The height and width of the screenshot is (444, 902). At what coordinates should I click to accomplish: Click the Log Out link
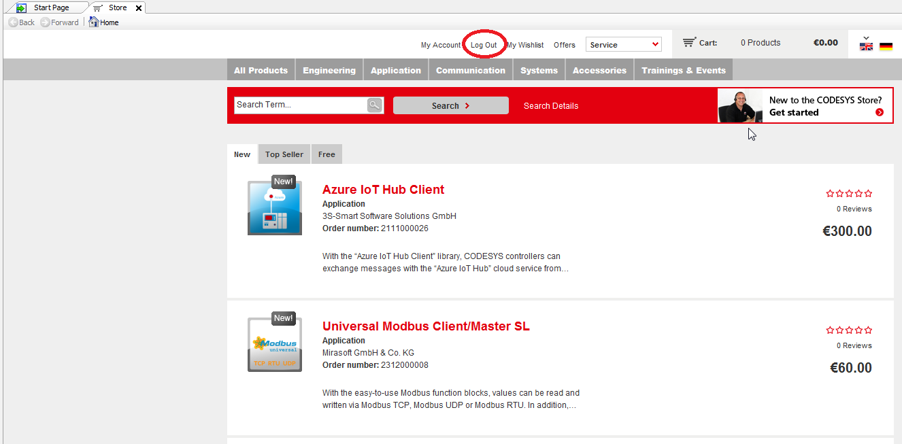tap(484, 45)
